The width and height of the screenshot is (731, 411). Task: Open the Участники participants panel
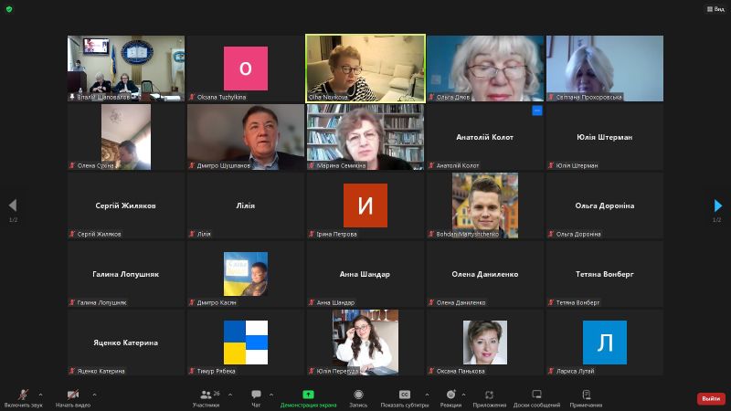[x=206, y=397]
